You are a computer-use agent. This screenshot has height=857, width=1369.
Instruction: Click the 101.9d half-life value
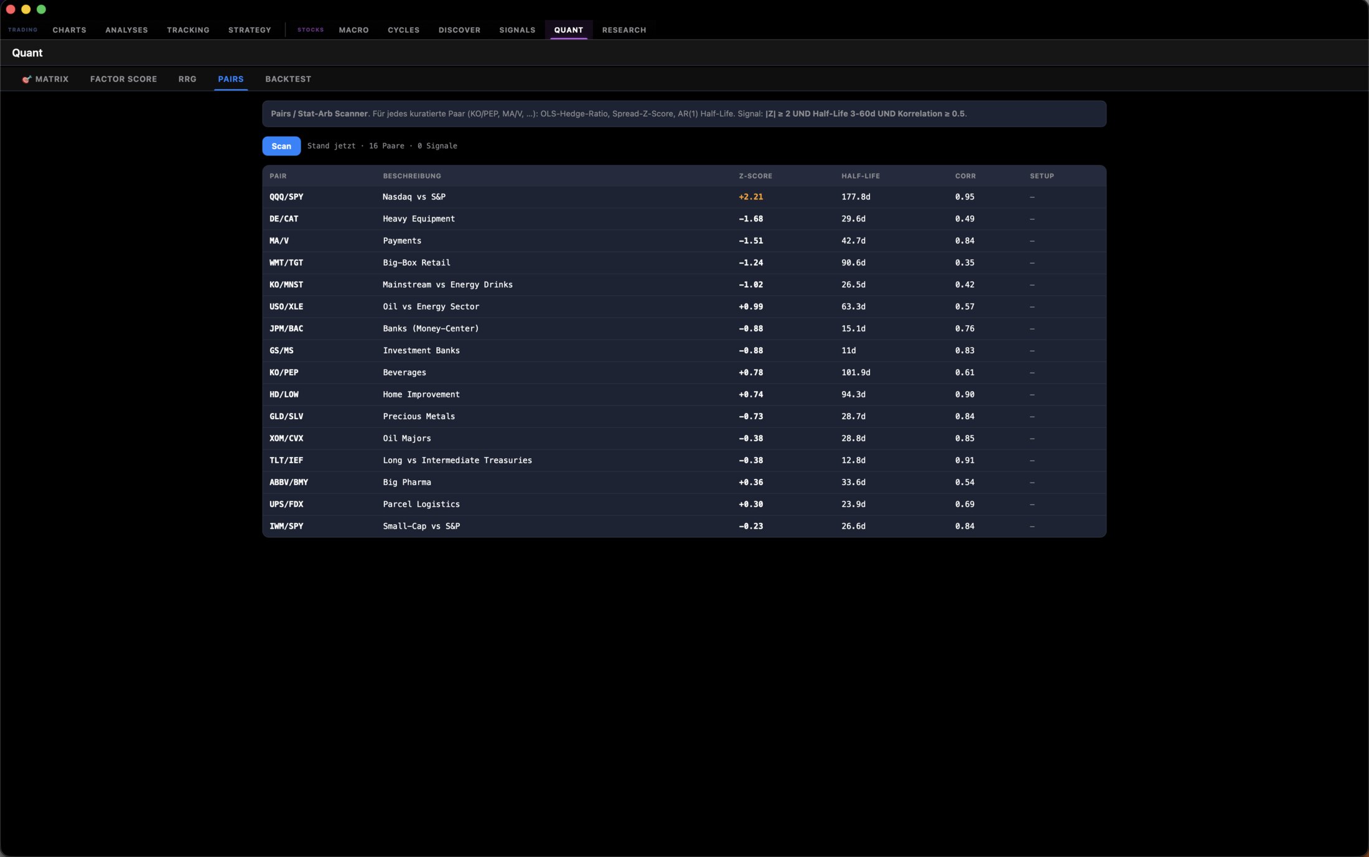pos(856,373)
